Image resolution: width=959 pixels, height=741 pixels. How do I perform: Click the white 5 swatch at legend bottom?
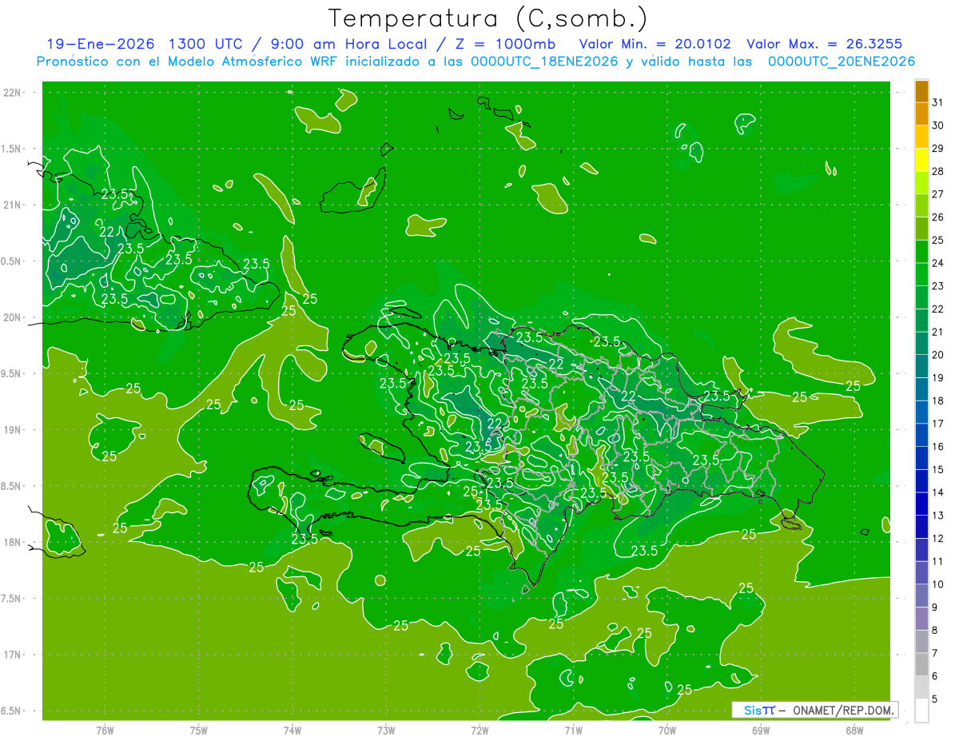921,710
